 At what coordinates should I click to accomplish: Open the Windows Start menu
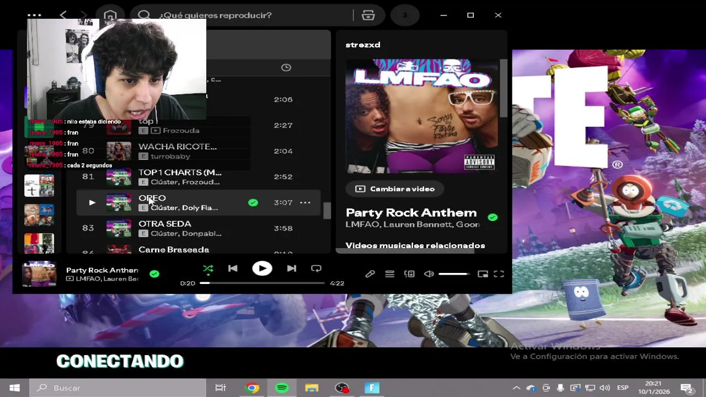tap(14, 388)
